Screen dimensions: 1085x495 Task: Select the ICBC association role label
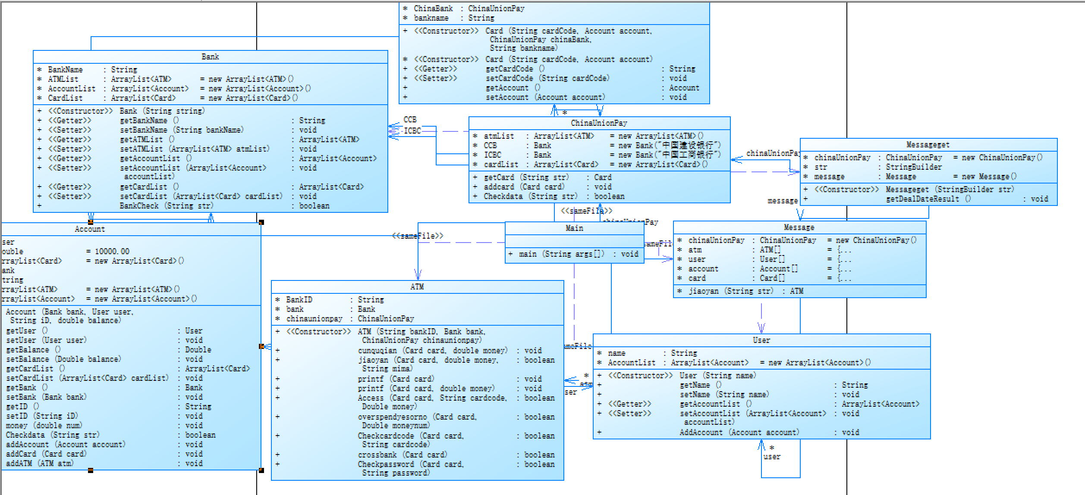pos(412,131)
